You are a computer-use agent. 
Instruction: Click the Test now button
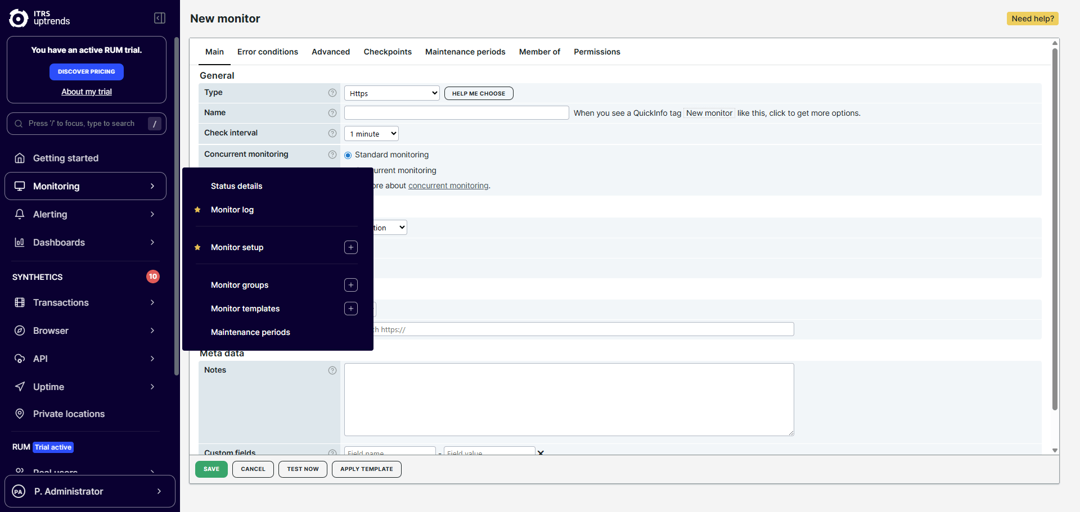[x=303, y=469]
